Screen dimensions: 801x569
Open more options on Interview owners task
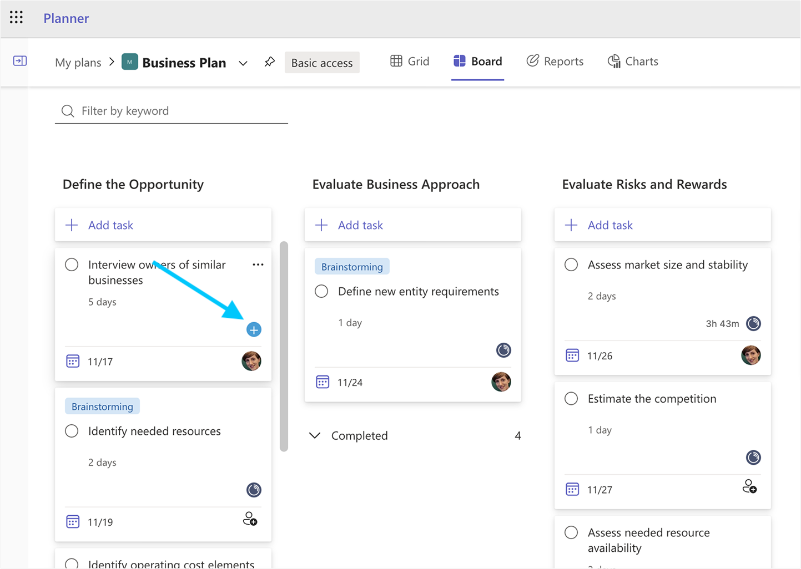(x=258, y=265)
